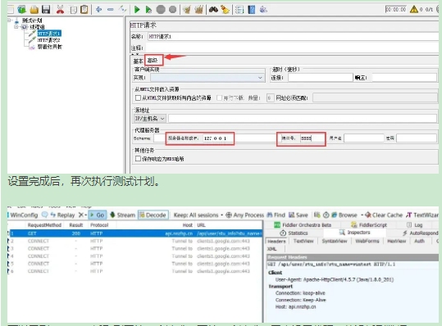Click Stream in Fiddler toolbar

(123, 215)
